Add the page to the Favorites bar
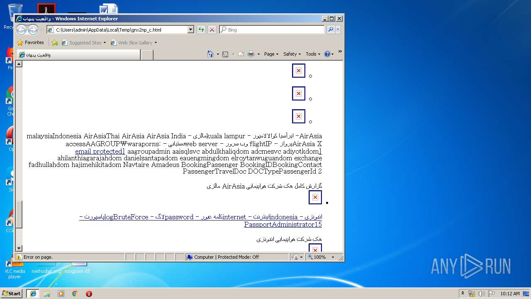Image resolution: width=531 pixels, height=299 pixels. click(55, 42)
